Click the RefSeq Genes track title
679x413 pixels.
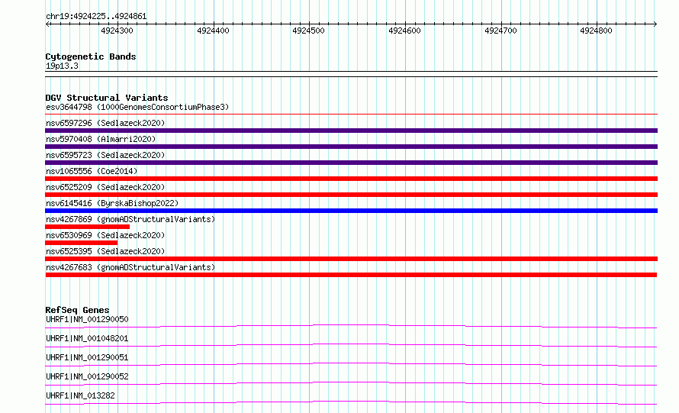coord(77,310)
